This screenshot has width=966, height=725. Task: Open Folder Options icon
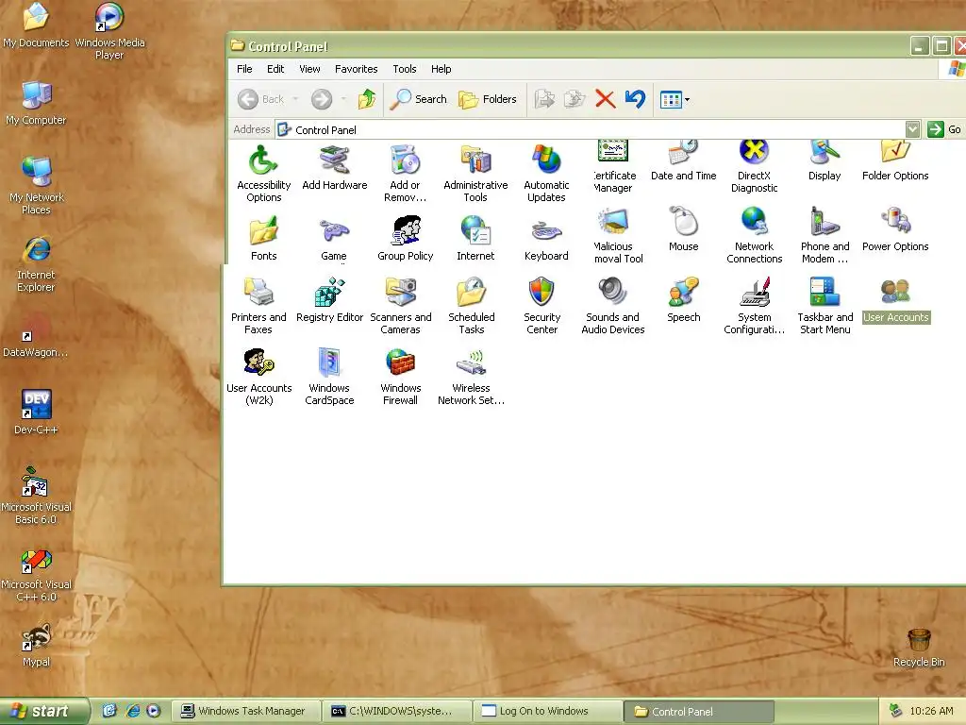895,160
